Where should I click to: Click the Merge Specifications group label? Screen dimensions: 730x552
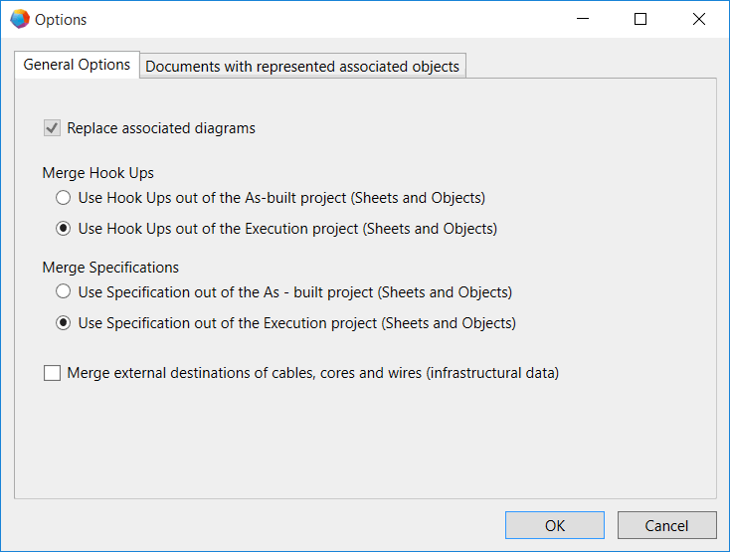coord(110,268)
